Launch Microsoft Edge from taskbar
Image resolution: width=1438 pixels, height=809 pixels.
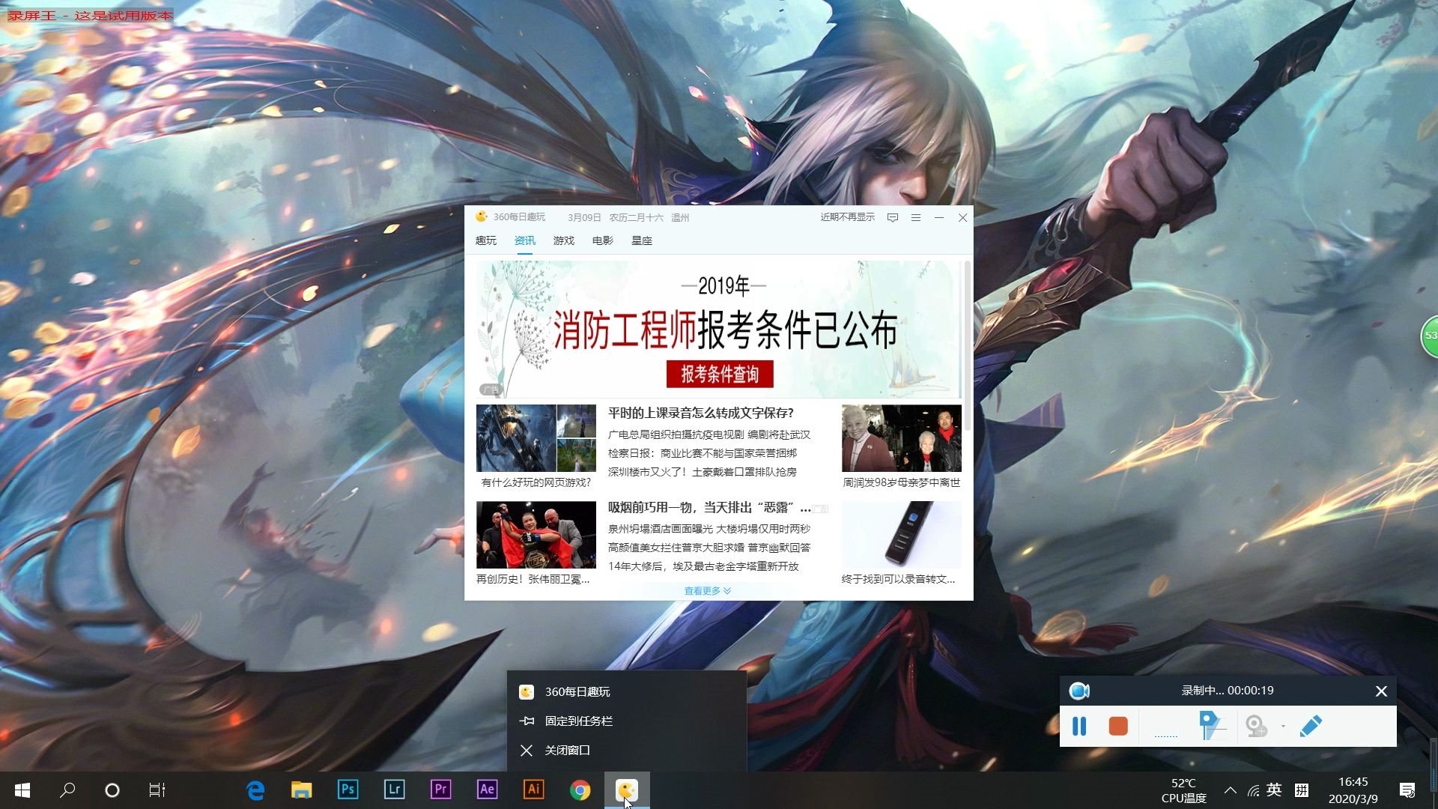[x=255, y=790]
